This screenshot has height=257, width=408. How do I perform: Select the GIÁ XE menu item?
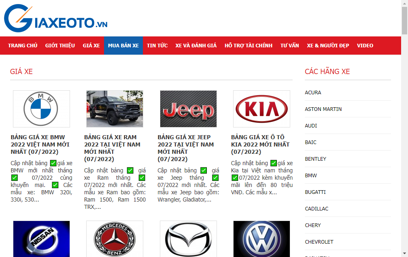pos(91,45)
